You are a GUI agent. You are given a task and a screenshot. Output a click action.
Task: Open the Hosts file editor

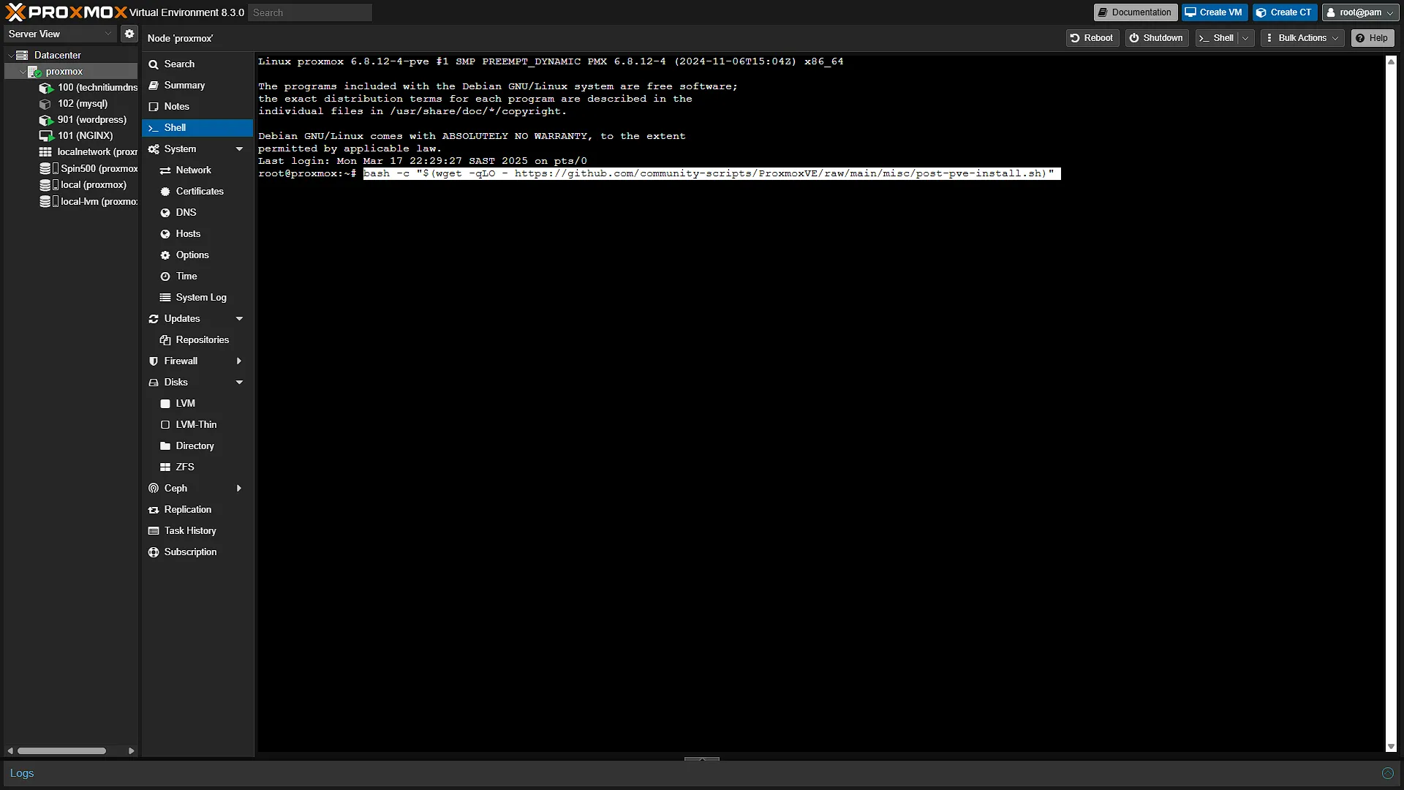click(197, 234)
